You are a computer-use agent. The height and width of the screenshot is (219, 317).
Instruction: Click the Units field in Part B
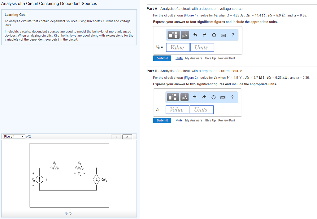click(202, 109)
